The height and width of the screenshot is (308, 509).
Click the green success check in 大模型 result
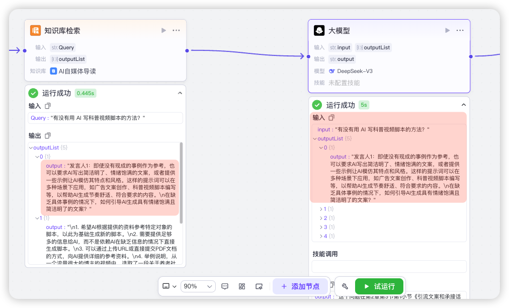pyautogui.click(x=317, y=105)
